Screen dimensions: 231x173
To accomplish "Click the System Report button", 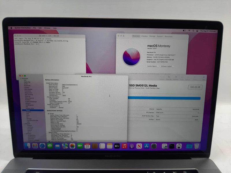I will click(x=152, y=66).
